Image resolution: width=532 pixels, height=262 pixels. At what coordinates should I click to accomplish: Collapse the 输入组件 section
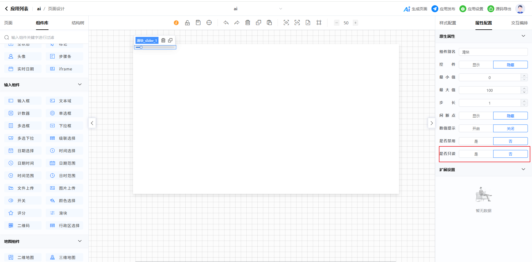click(80, 85)
